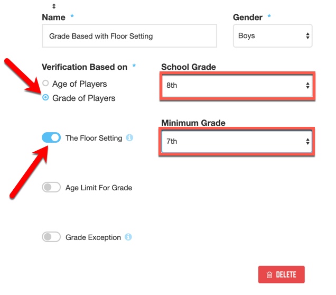Image resolution: width=336 pixels, height=295 pixels.
Task: Click the Floor Setting info icon
Action: 129,137
